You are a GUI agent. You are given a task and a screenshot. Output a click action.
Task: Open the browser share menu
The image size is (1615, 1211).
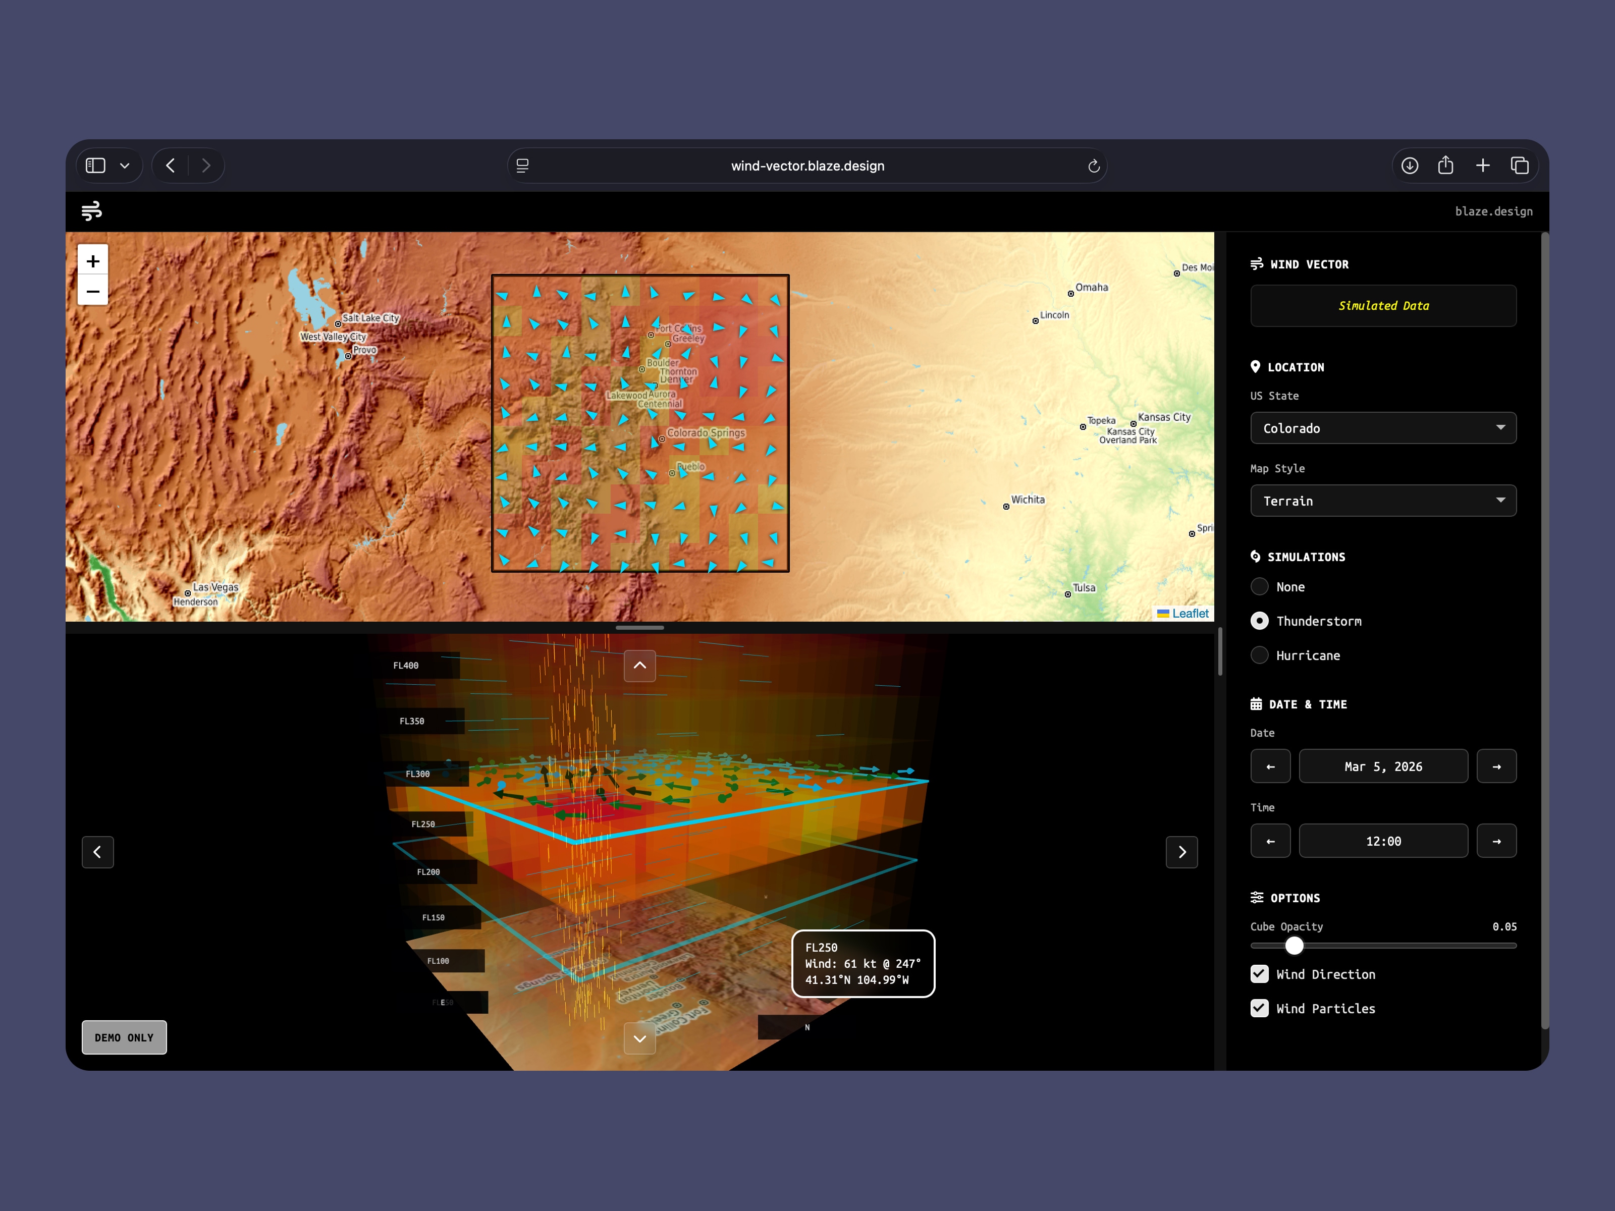[1445, 166]
